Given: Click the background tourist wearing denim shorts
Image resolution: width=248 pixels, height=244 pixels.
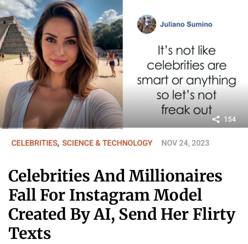Looking at the screenshot, I should (112, 64).
